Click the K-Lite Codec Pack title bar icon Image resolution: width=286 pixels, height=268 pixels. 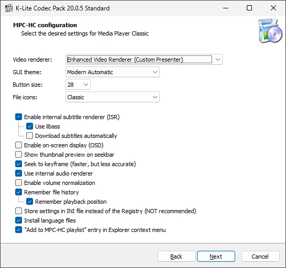tap(9, 8)
